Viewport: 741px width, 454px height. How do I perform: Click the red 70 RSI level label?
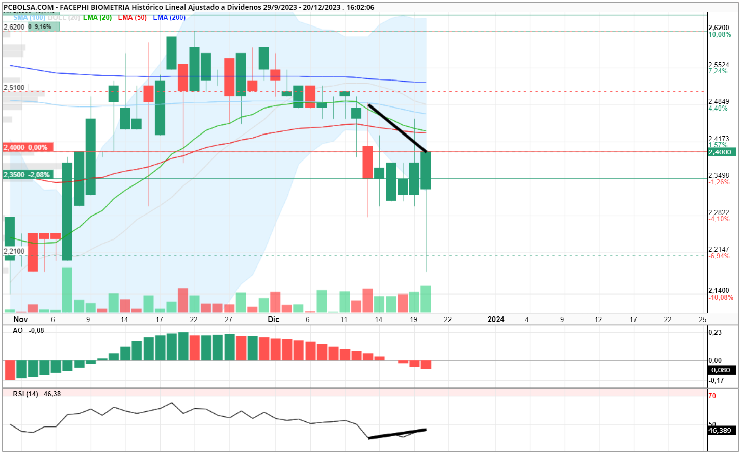[x=712, y=396]
